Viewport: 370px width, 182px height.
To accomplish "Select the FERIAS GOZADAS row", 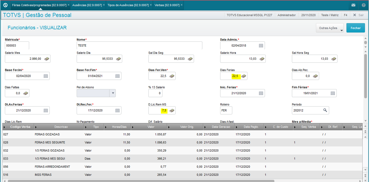I will click(182, 134).
